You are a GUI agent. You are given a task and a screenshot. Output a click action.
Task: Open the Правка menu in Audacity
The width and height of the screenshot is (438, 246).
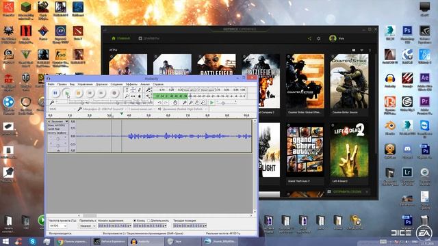pyautogui.click(x=62, y=84)
